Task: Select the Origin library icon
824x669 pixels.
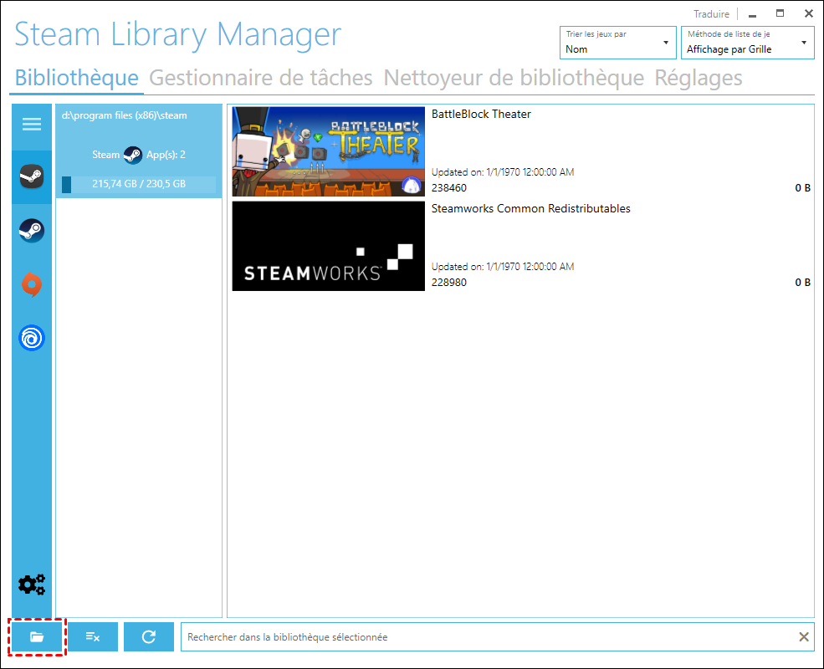Action: pos(32,284)
